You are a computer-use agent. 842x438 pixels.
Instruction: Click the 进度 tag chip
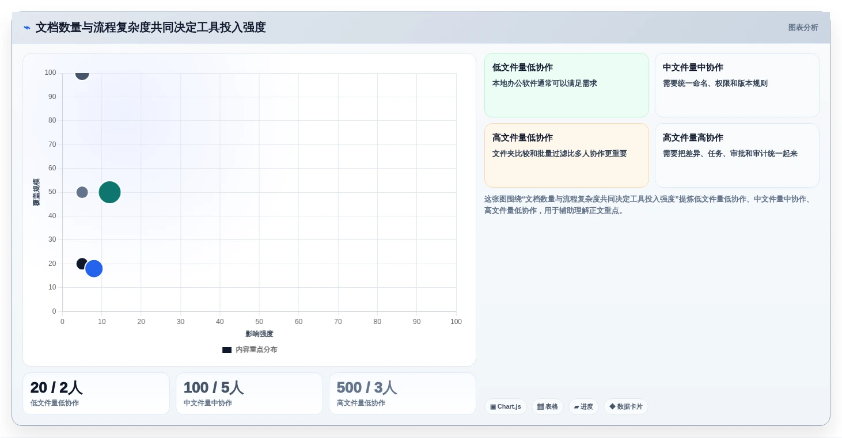pos(583,407)
